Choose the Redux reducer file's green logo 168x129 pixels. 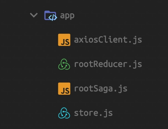pyautogui.click(x=64, y=64)
